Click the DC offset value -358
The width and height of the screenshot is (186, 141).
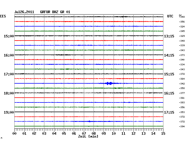coord(182,88)
